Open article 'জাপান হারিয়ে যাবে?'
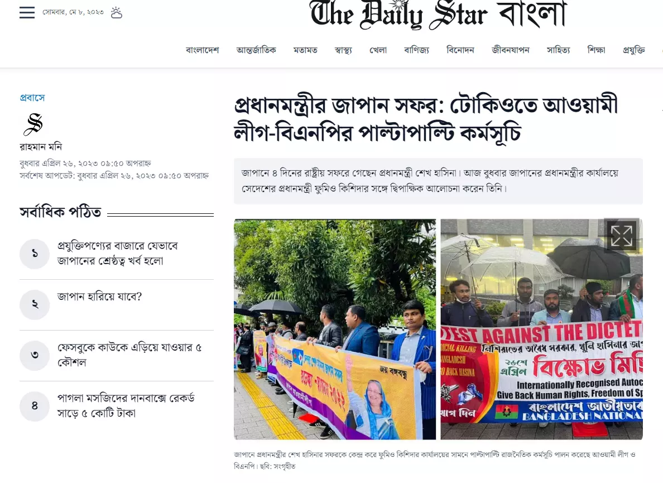 pyautogui.click(x=99, y=297)
